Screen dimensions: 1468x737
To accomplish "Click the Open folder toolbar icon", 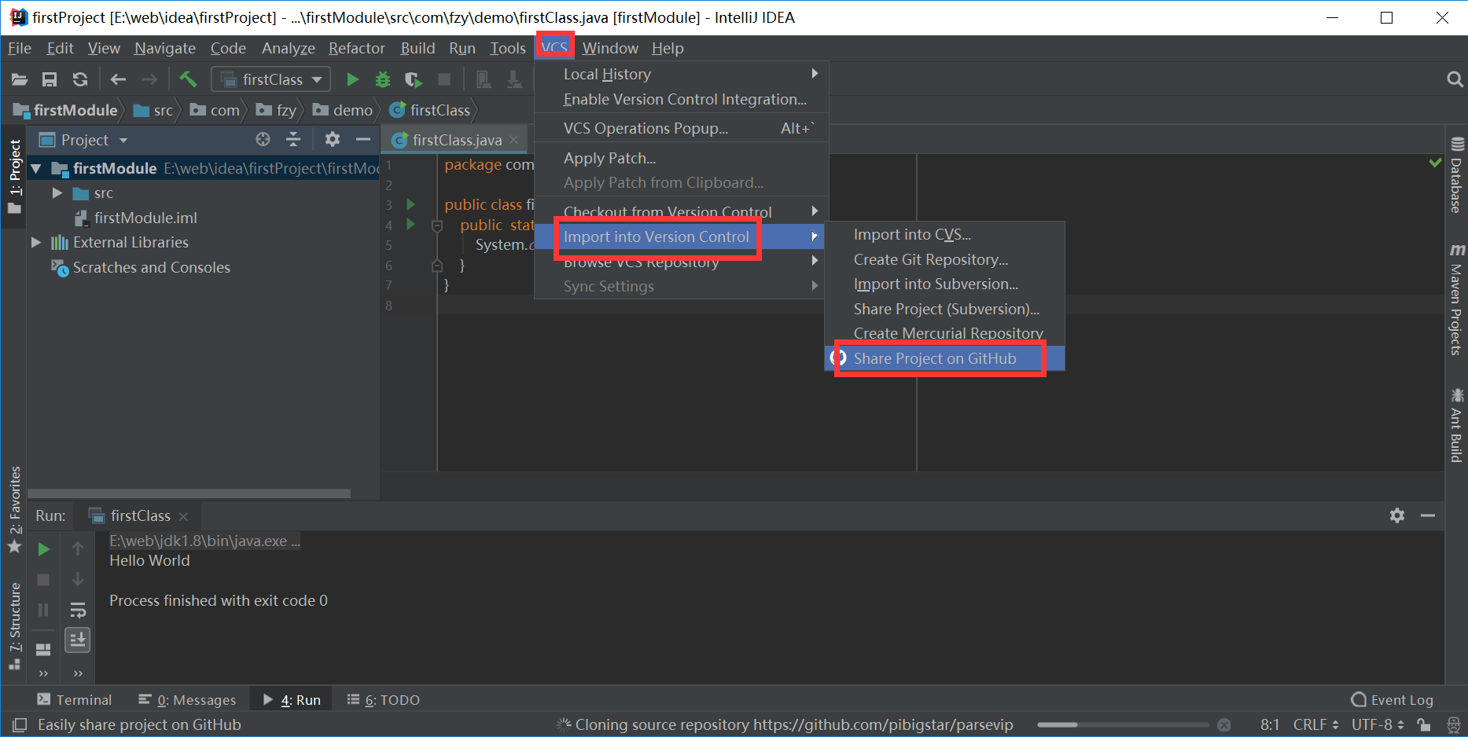I will 20,79.
